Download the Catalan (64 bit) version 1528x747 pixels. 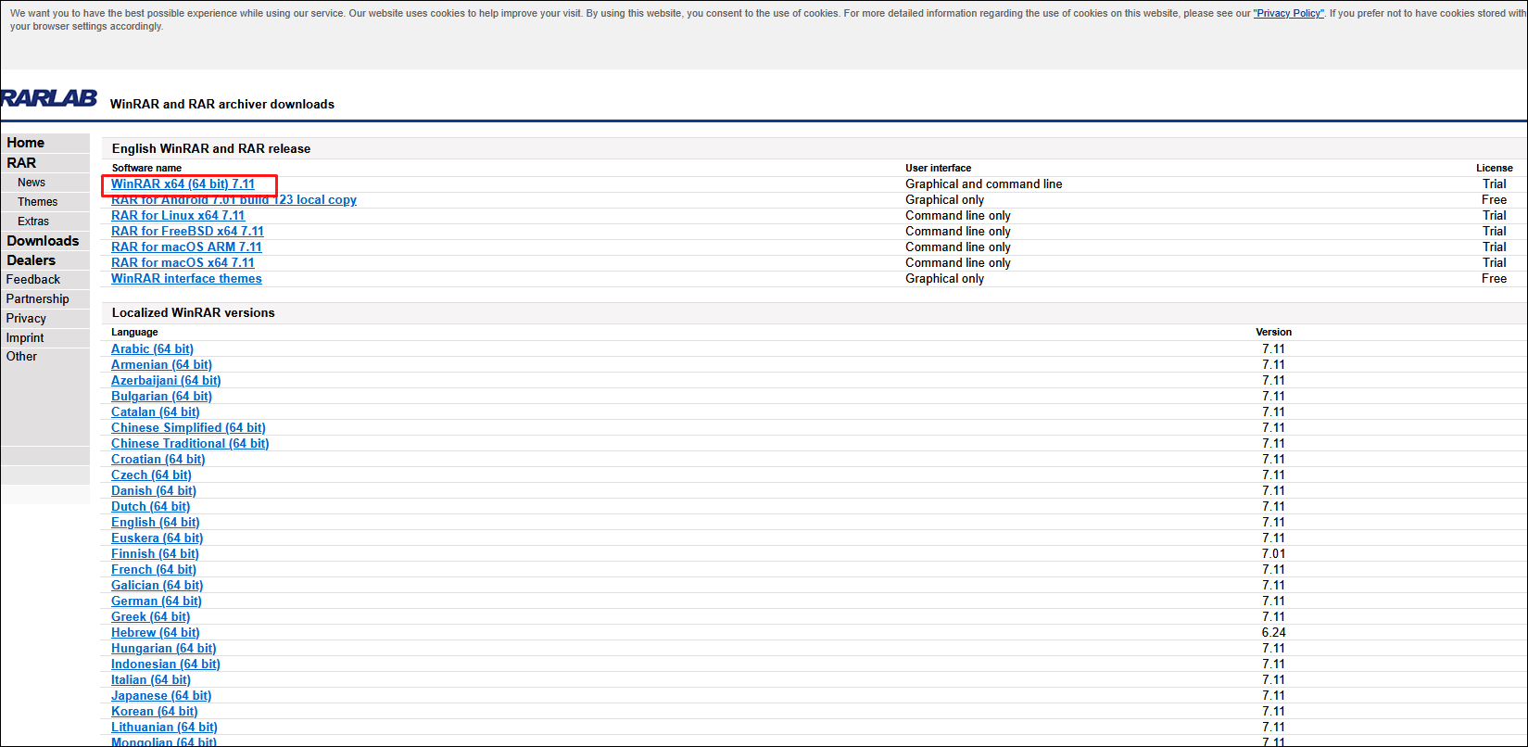[156, 412]
